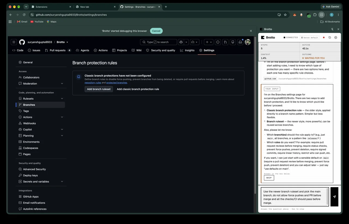Bookmark this page with star icon
This screenshot has width=349, height=224.
point(285,15)
